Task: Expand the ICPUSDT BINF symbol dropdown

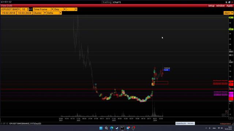Action: [x=19, y=9]
